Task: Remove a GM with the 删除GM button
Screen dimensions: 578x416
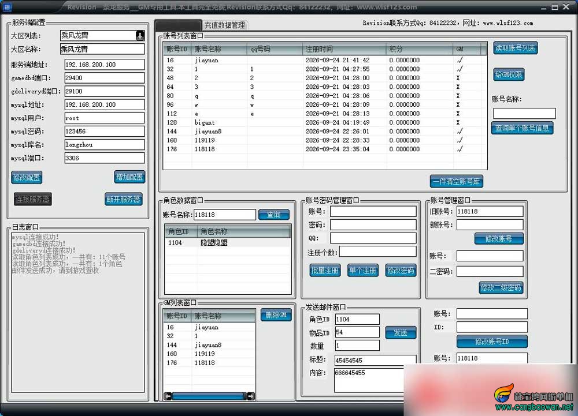Action: click(x=276, y=315)
